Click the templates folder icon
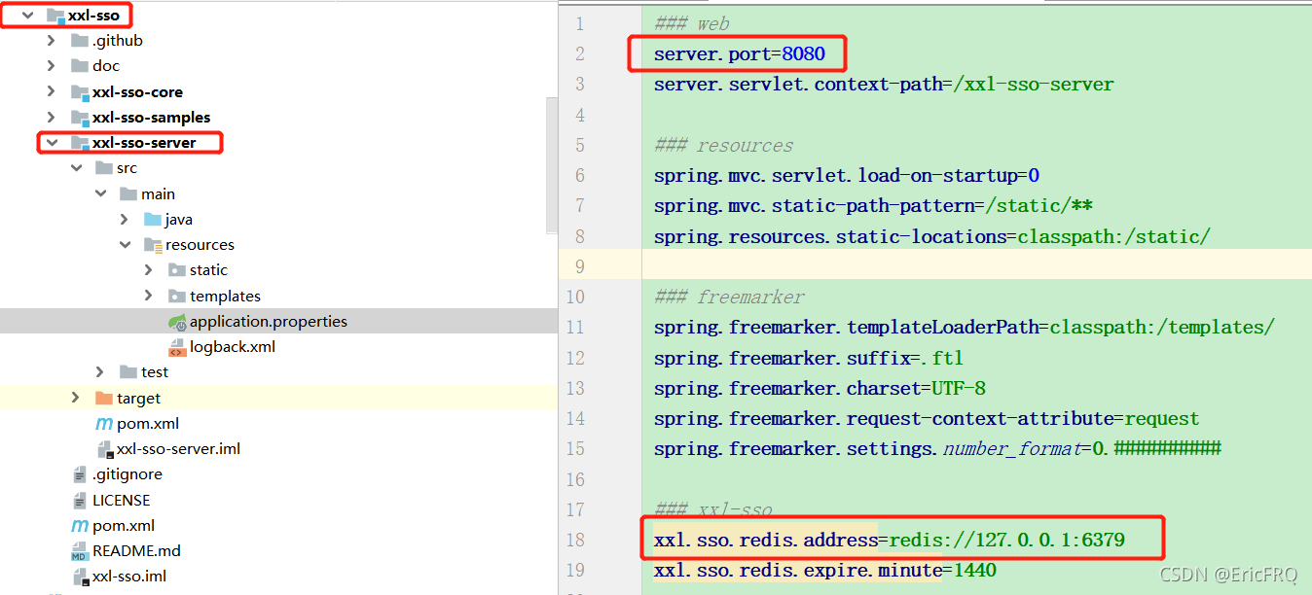Screen dimensions: 1312x595 click(x=177, y=296)
